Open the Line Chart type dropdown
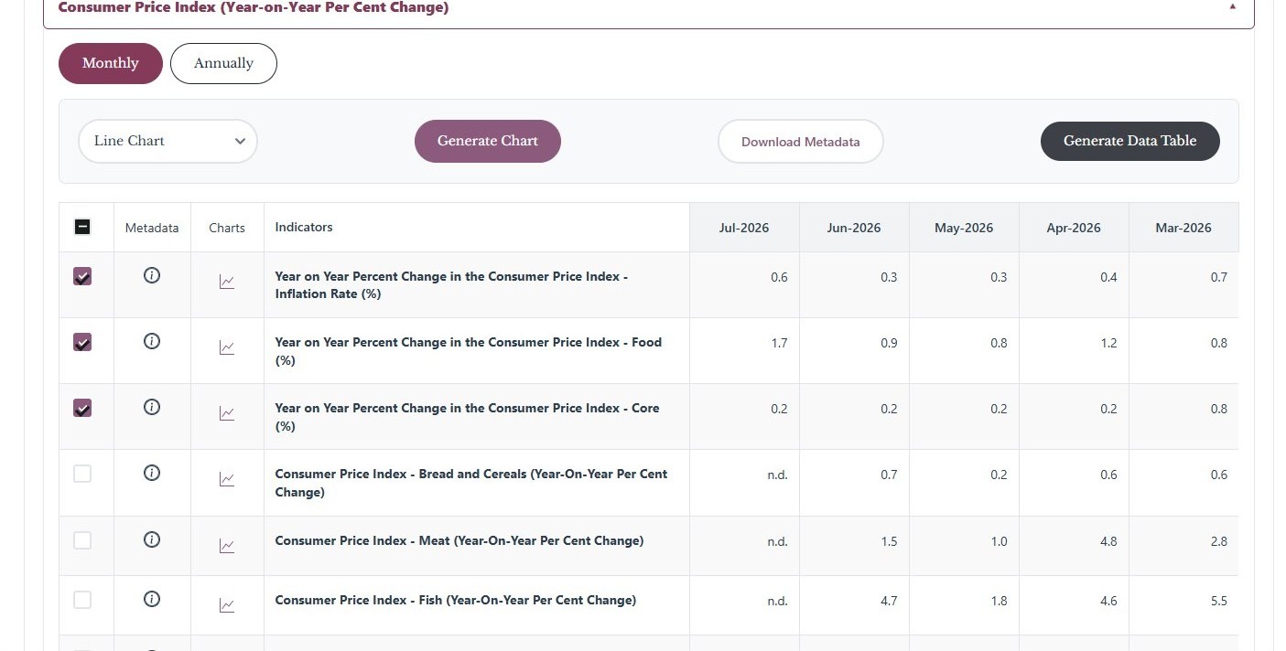The height and width of the screenshot is (651, 1286). [168, 141]
